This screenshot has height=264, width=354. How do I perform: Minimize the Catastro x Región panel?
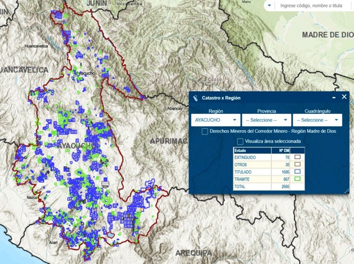click(334, 97)
